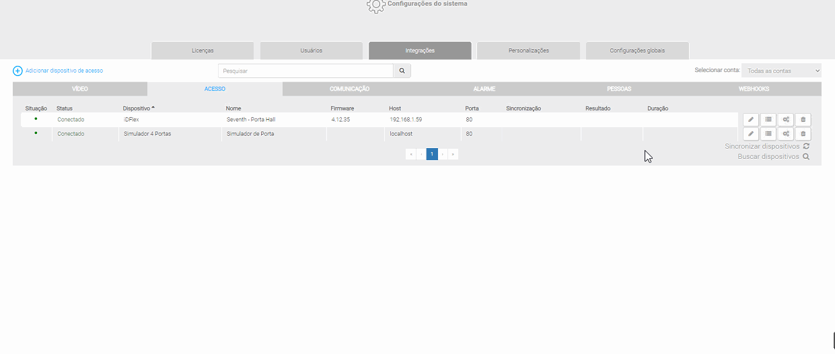The image size is (835, 354).
Task: Select the ACESSO sub-tab
Action: [215, 89]
